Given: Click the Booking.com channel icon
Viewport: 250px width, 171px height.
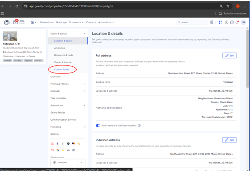Looking at the screenshot, I should [57, 143].
